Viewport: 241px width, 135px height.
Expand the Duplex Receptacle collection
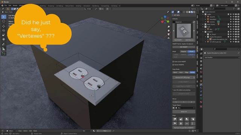coord(206,37)
